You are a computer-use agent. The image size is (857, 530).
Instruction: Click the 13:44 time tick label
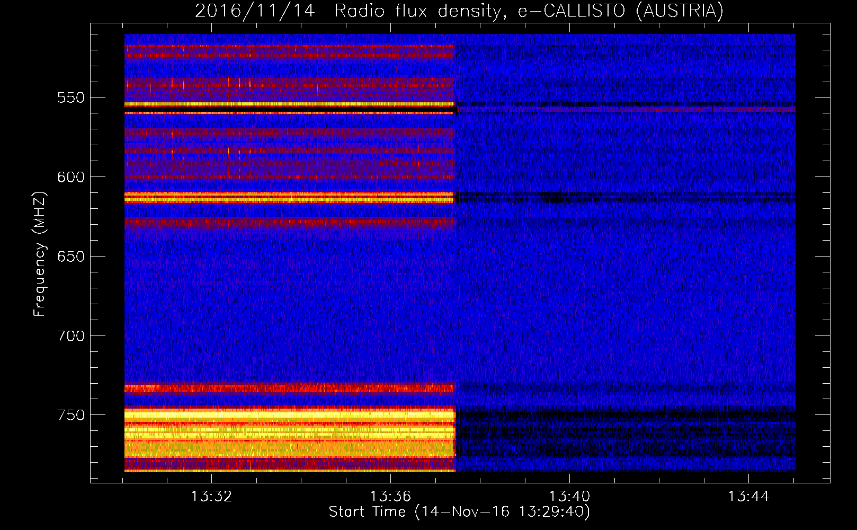749,497
